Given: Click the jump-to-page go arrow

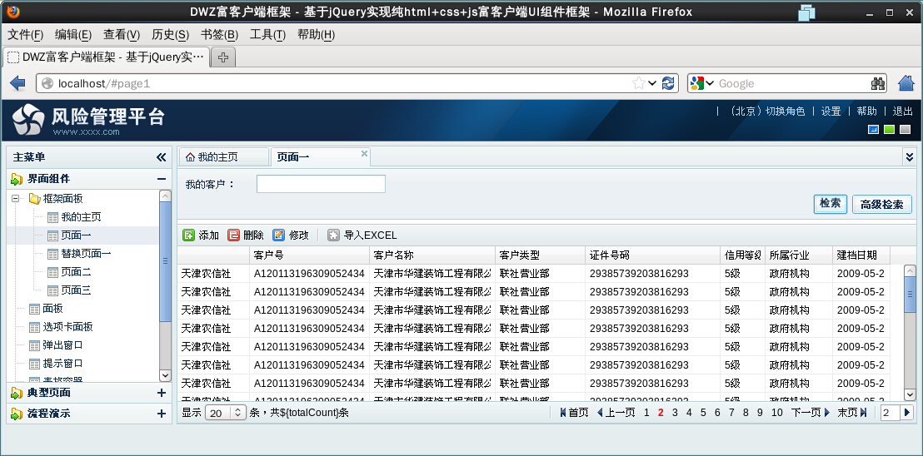Looking at the screenshot, I should [907, 413].
